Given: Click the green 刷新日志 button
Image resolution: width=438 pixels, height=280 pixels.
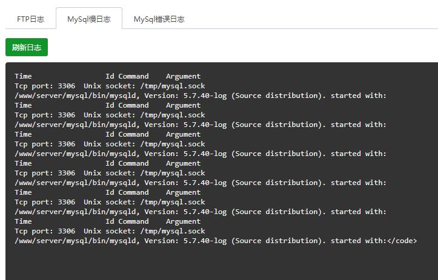Looking at the screenshot, I should point(27,47).
